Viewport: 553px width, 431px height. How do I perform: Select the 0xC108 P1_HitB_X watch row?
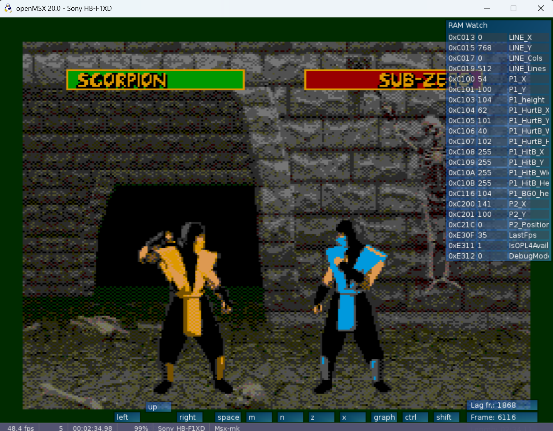point(498,152)
